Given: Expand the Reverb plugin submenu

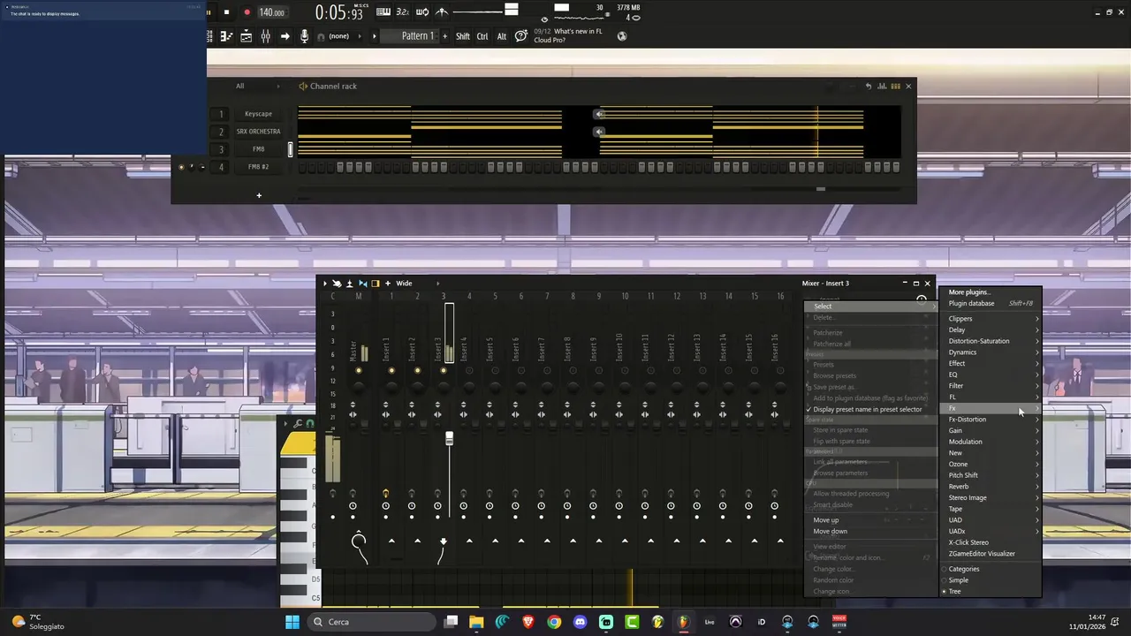Looking at the screenshot, I should 991,487.
